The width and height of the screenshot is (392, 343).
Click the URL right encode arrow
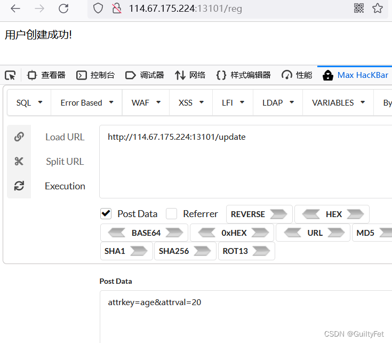[336, 233]
